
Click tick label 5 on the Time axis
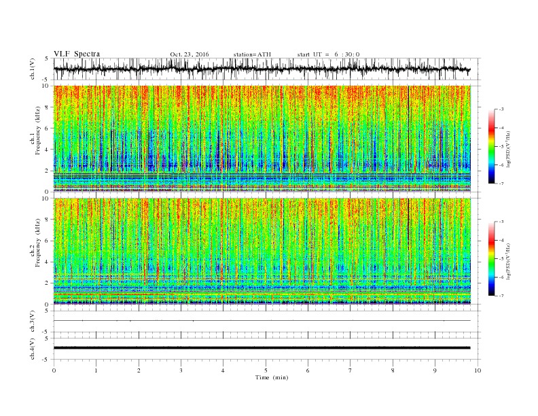pos(266,370)
